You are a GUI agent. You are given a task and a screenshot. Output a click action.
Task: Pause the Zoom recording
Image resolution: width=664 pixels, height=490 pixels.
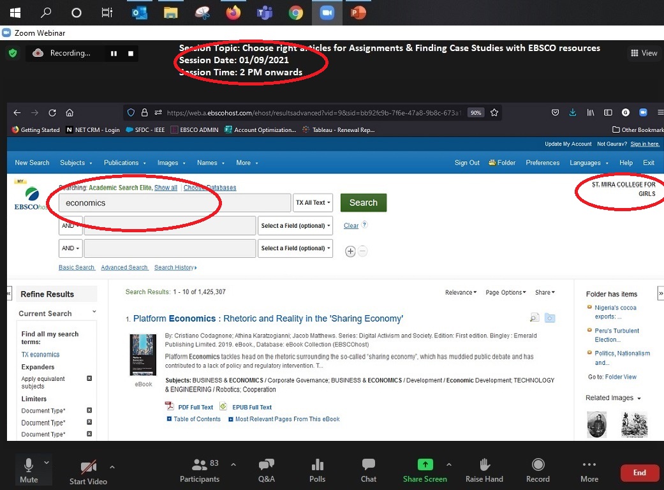pyautogui.click(x=114, y=54)
